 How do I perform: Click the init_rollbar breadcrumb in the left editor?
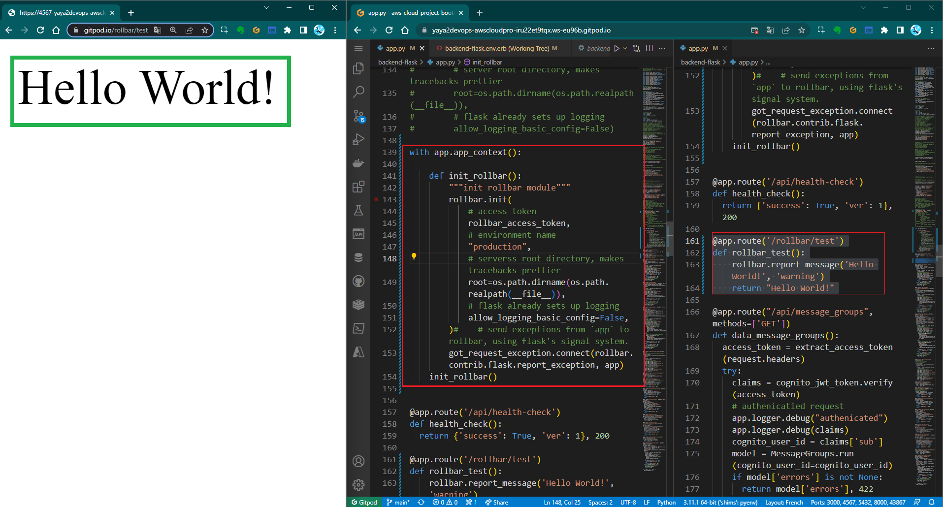click(x=483, y=62)
